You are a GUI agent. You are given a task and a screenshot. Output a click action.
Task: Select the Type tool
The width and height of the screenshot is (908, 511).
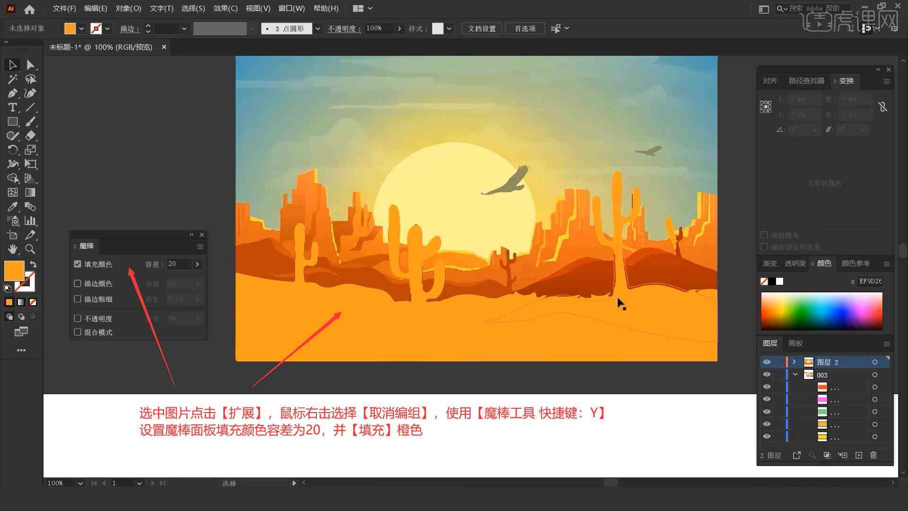(11, 107)
